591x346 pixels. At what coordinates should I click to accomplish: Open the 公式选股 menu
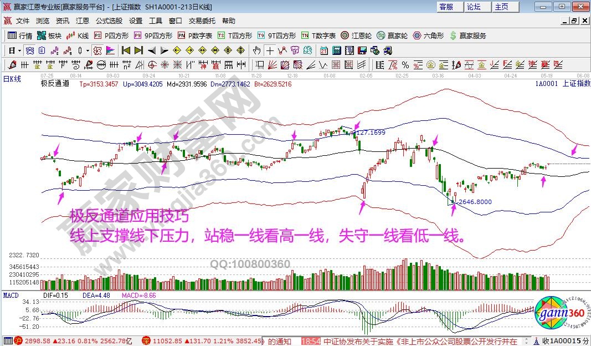click(109, 21)
